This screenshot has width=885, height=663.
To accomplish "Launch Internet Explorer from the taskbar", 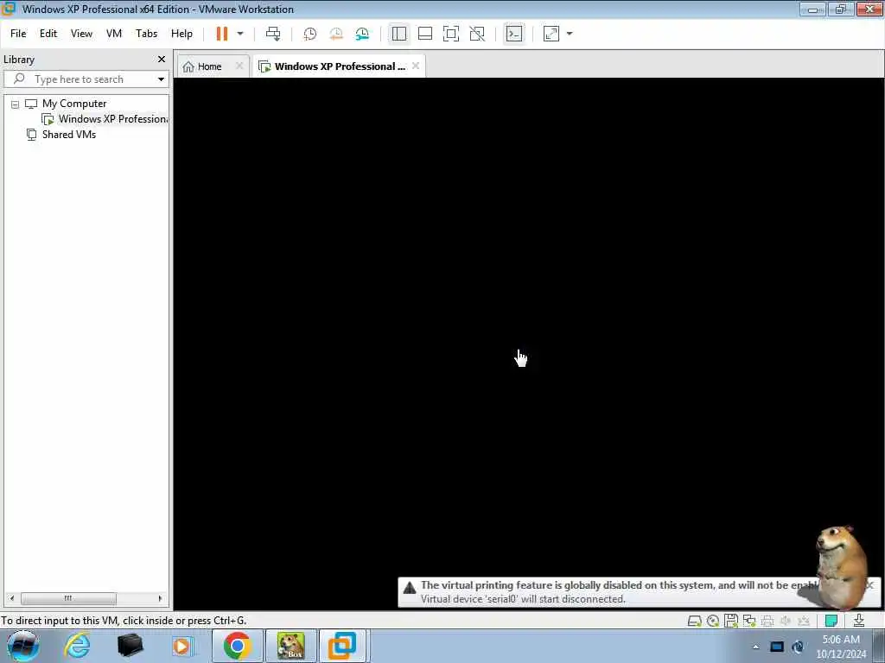I will click(77, 646).
